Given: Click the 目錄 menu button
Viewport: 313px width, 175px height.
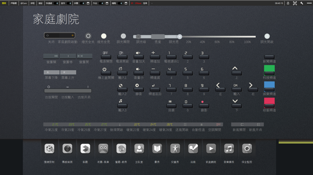Looking at the screenshot, I should tap(171, 106).
